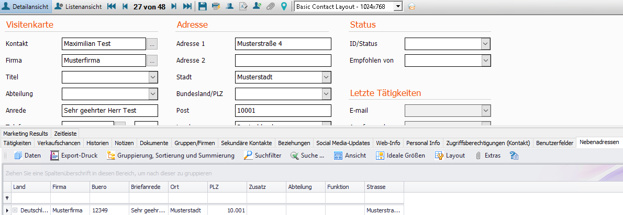
Task: Sort grid by PLZ column header
Action: coord(227,187)
